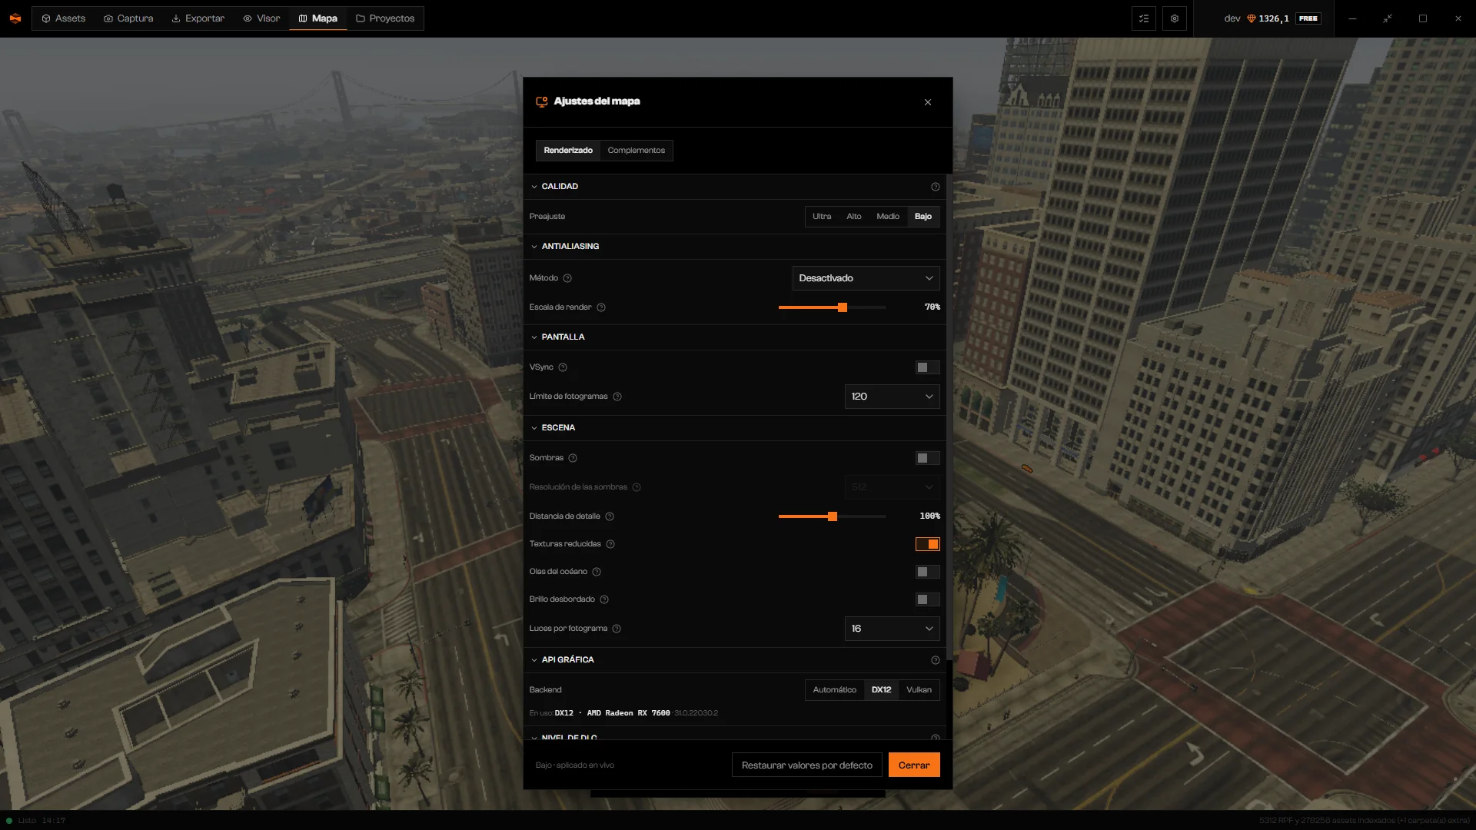Open the Límite de fotogramas dropdown showing 120
Image resolution: width=1476 pixels, height=830 pixels.
(892, 397)
